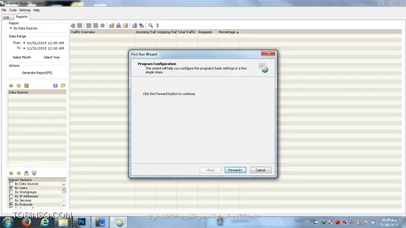Cancel the First Run Wizard

click(x=260, y=170)
